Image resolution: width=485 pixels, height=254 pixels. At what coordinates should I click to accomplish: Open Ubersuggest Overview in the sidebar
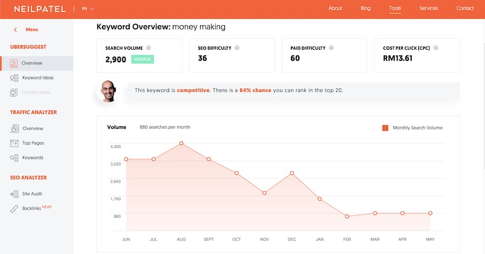pyautogui.click(x=36, y=63)
